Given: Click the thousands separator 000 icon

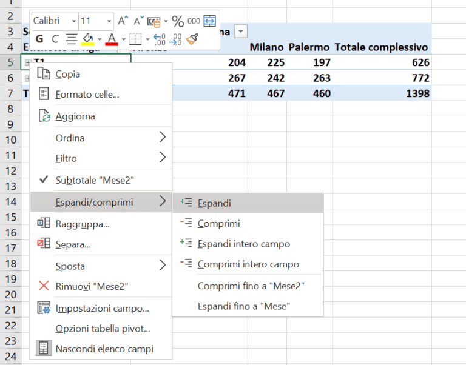Looking at the screenshot, I should [194, 21].
